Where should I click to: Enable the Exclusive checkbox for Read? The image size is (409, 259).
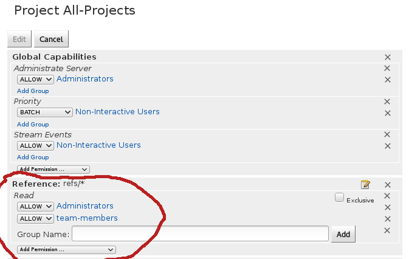click(339, 198)
